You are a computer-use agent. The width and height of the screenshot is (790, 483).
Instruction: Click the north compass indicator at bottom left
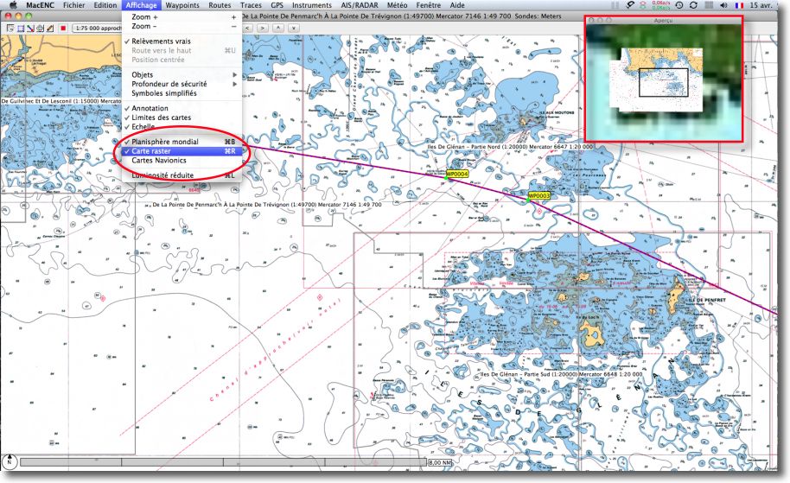tap(9, 461)
